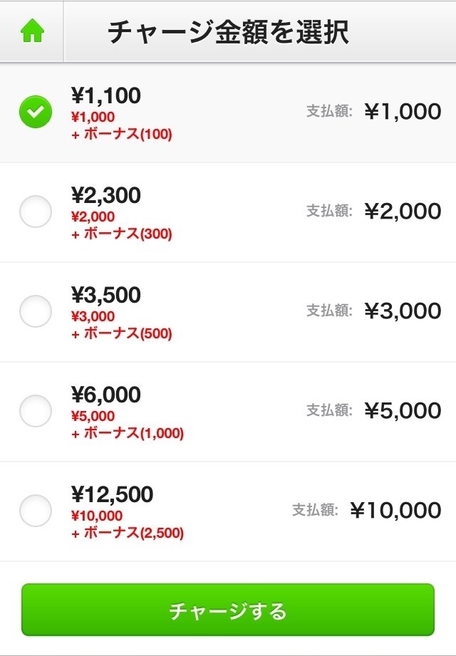Choose the ¥6,000 radio button

pyautogui.click(x=35, y=411)
